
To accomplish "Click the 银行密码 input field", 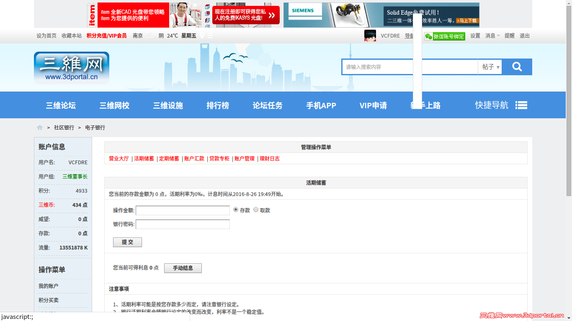I will pyautogui.click(x=183, y=224).
